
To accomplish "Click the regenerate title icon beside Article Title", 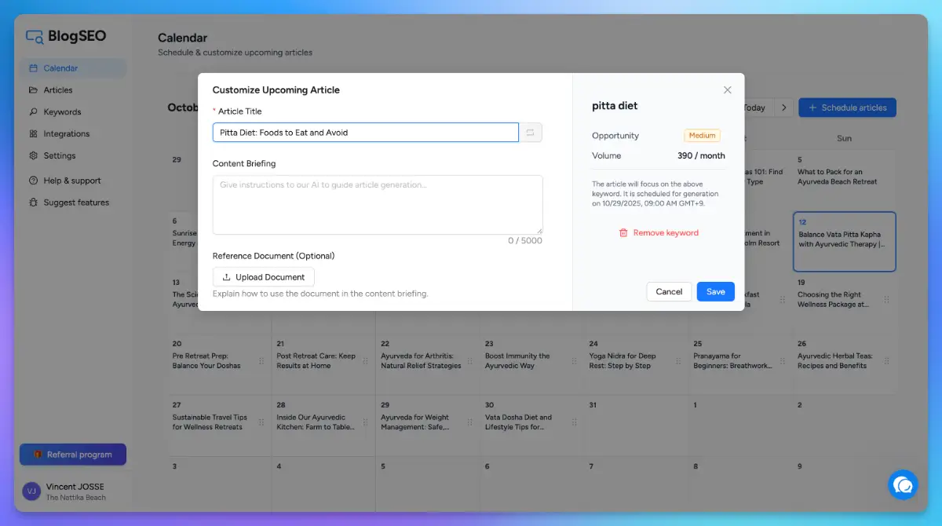I will click(x=530, y=133).
